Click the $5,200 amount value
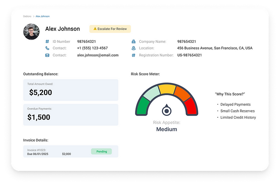 40,92
